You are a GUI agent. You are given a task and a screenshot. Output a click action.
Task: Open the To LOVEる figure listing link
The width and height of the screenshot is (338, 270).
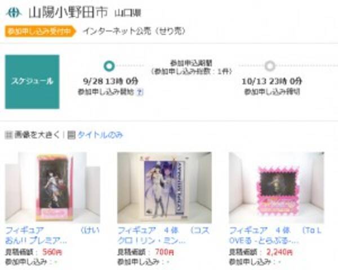pyautogui.click(x=275, y=235)
